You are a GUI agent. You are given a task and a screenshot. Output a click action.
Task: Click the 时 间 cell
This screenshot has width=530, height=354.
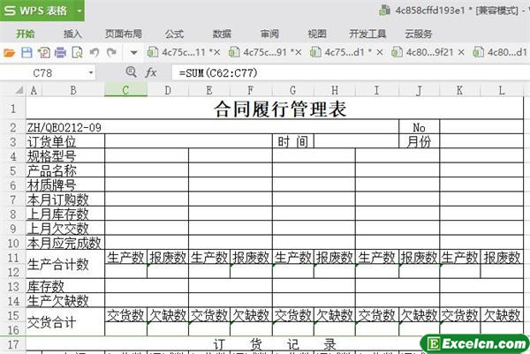click(292, 141)
